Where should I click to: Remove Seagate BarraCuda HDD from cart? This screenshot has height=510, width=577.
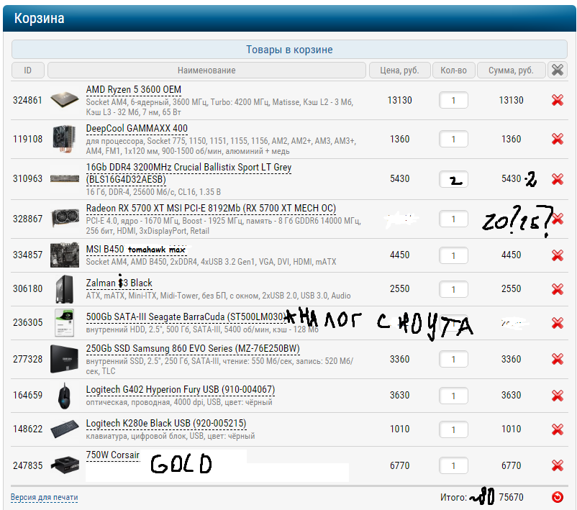tap(558, 323)
